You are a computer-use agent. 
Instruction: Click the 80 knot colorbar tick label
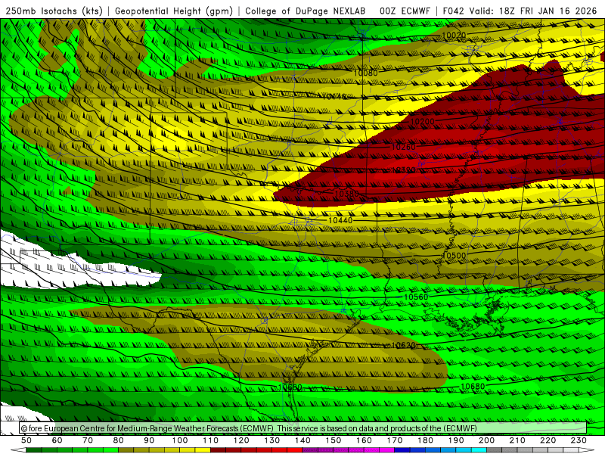point(119,440)
